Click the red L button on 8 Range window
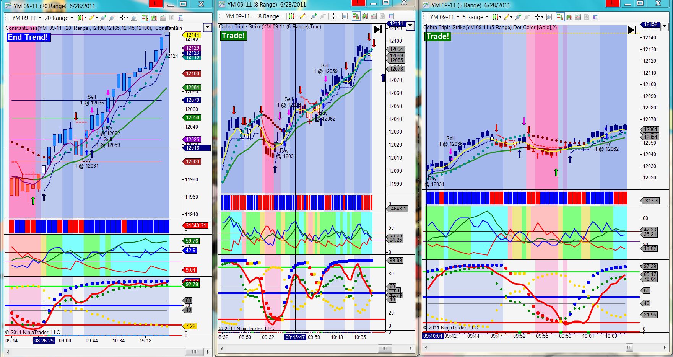The image size is (673, 357). pyautogui.click(x=358, y=3)
